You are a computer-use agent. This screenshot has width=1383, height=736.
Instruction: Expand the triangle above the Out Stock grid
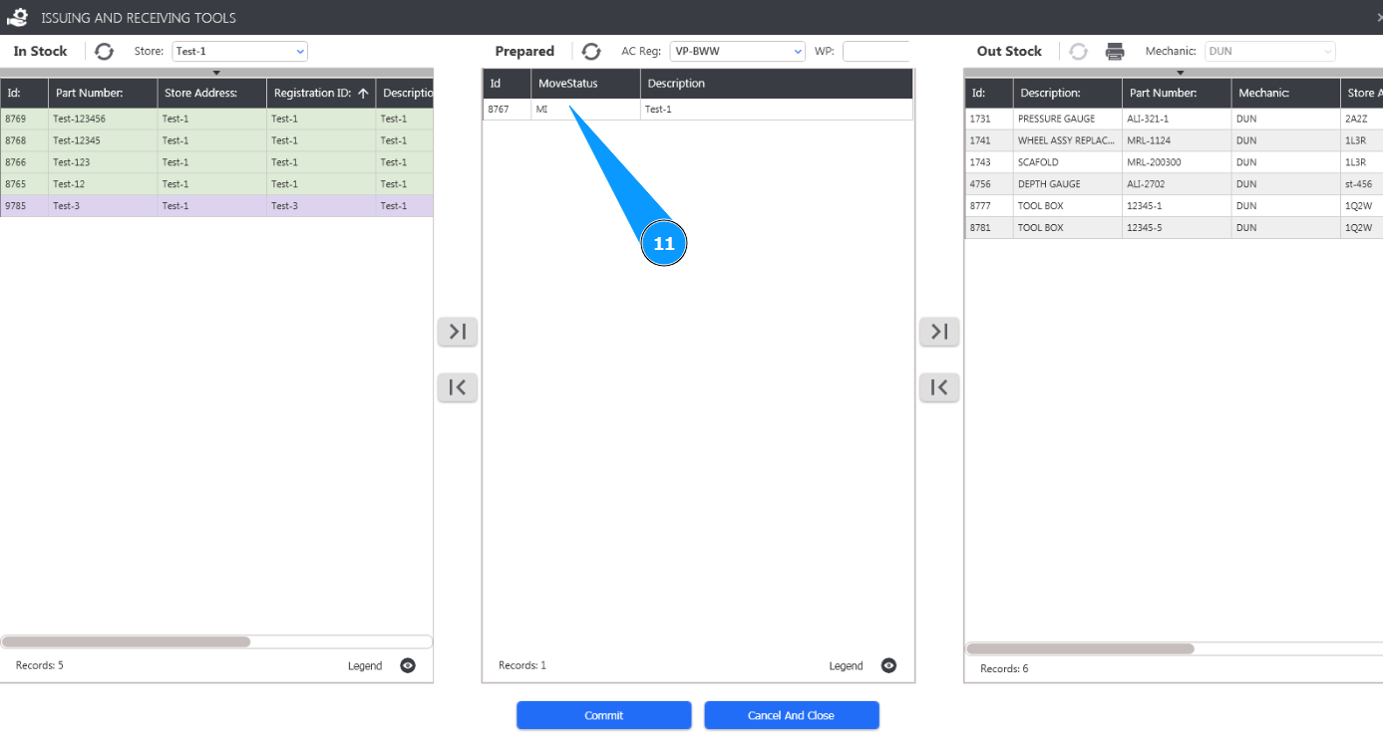[x=1181, y=73]
